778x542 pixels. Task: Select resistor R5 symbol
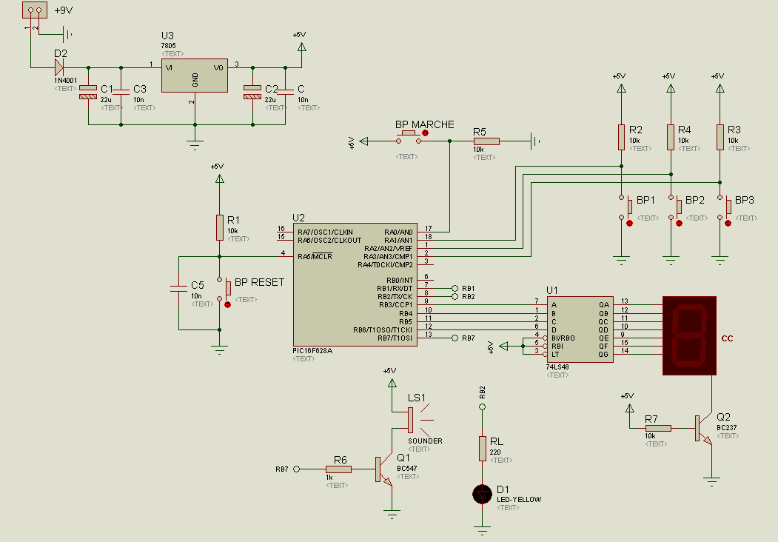(486, 141)
